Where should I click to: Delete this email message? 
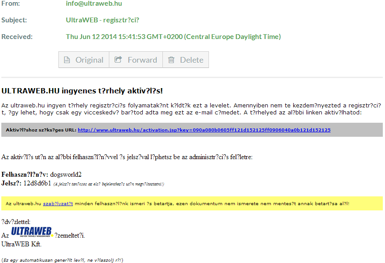tap(186, 60)
